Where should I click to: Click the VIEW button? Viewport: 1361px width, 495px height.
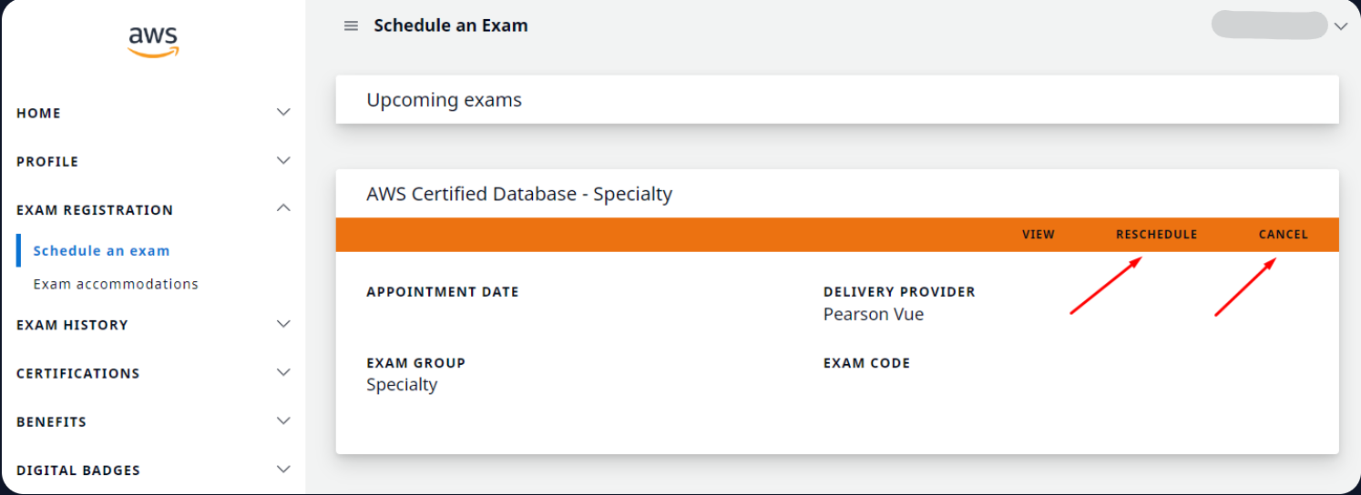pyautogui.click(x=1038, y=234)
